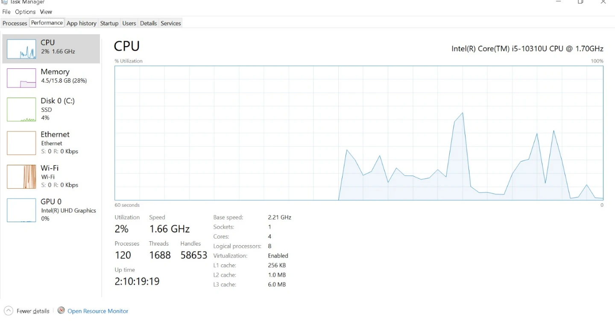The image size is (615, 322).
Task: Click the '256 KB' L1 cache value
Action: pyautogui.click(x=277, y=265)
